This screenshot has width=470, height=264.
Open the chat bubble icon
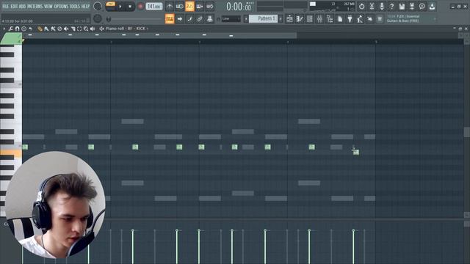(x=422, y=7)
